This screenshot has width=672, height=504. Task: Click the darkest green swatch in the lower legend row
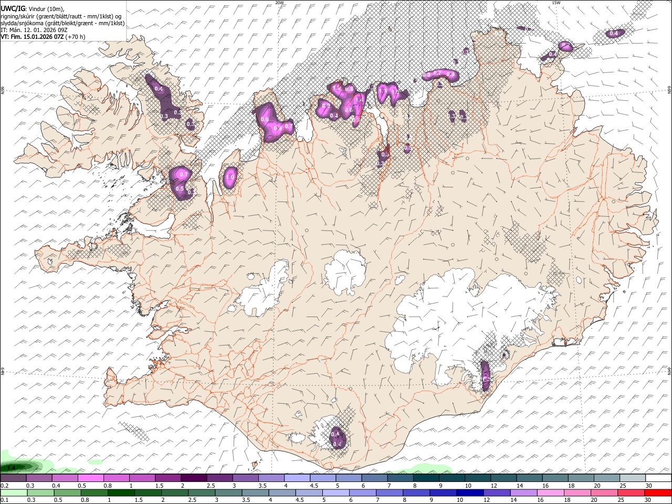[x=121, y=492]
